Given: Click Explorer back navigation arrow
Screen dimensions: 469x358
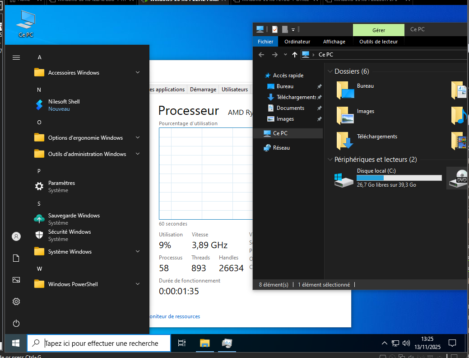Looking at the screenshot, I should coord(261,55).
